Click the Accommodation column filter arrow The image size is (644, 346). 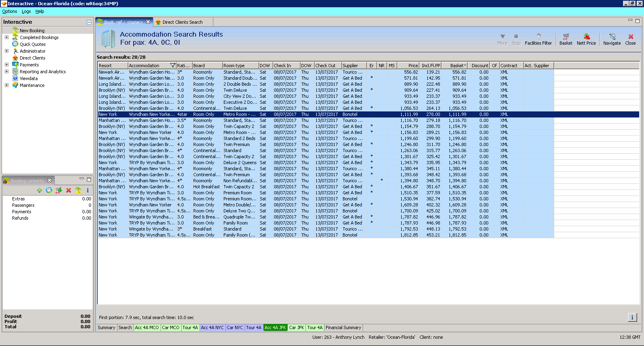coord(173,66)
